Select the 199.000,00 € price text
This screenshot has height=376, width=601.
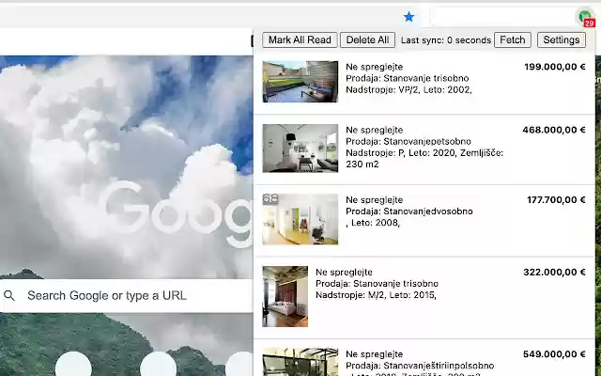[x=555, y=67]
